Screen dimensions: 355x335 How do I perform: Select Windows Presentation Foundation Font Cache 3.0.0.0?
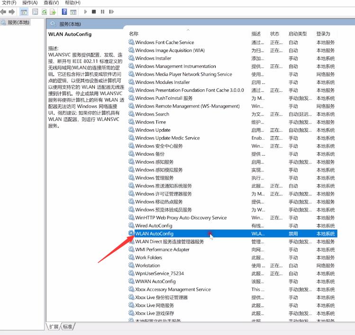pos(233,90)
